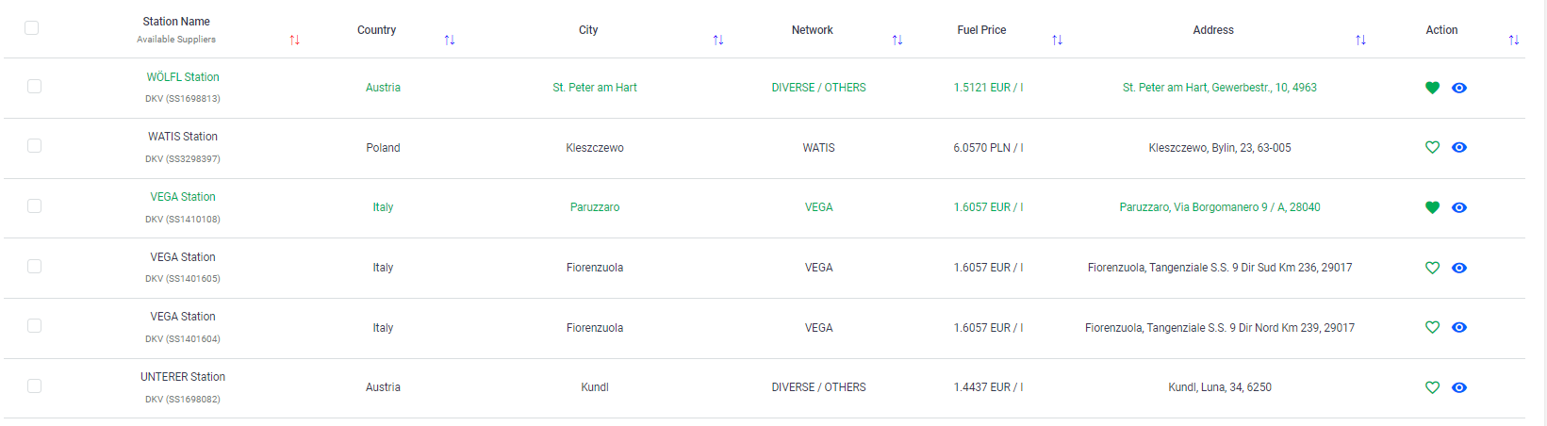Click the Address column header

(1212, 30)
